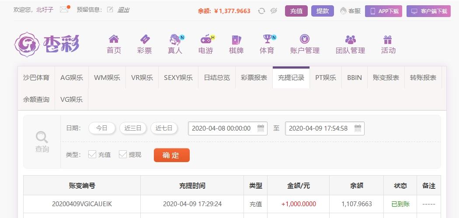Switch to 余额查询 tab
The width and height of the screenshot is (459, 218).
coord(36,100)
